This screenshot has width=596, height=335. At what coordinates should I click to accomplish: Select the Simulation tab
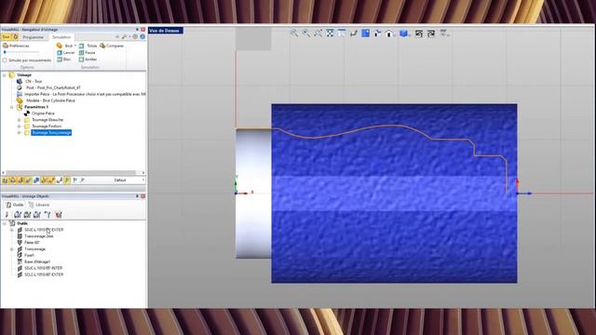(61, 37)
